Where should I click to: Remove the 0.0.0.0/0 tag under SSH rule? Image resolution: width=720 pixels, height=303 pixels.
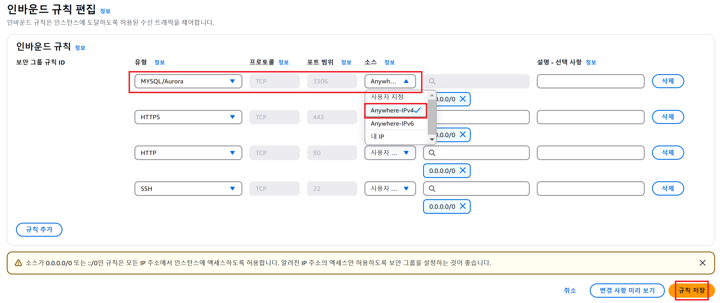[x=463, y=206]
